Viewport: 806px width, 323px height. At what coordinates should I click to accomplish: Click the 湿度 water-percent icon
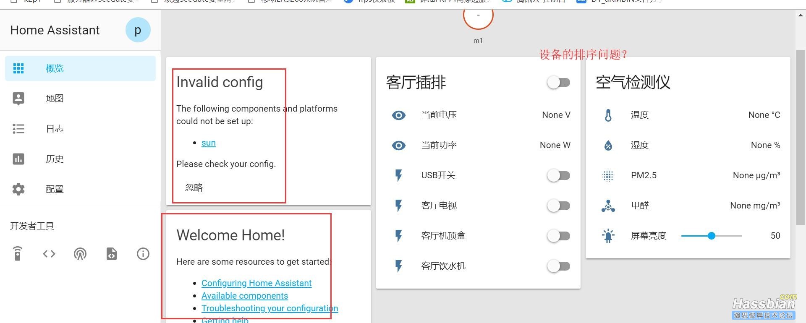tap(608, 146)
